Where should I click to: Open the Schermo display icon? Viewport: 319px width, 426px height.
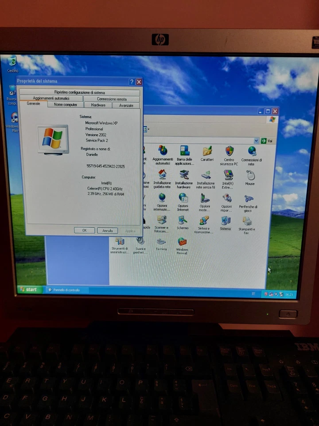pyautogui.click(x=182, y=223)
